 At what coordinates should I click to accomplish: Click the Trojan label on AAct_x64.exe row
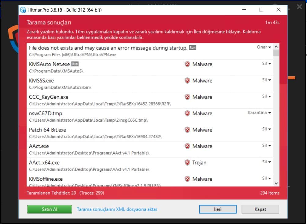[199, 162]
